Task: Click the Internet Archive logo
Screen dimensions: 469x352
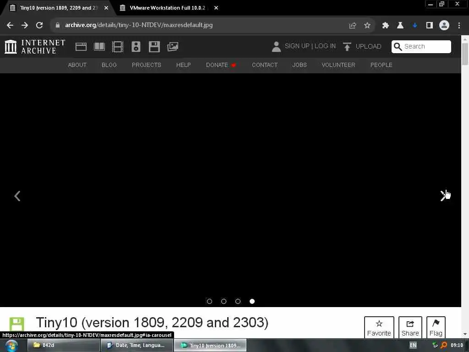Action: 35,47
